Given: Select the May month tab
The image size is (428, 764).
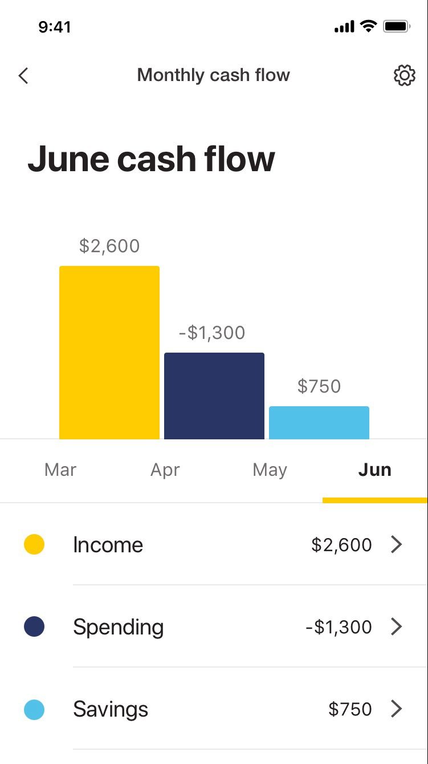Looking at the screenshot, I should tap(270, 470).
